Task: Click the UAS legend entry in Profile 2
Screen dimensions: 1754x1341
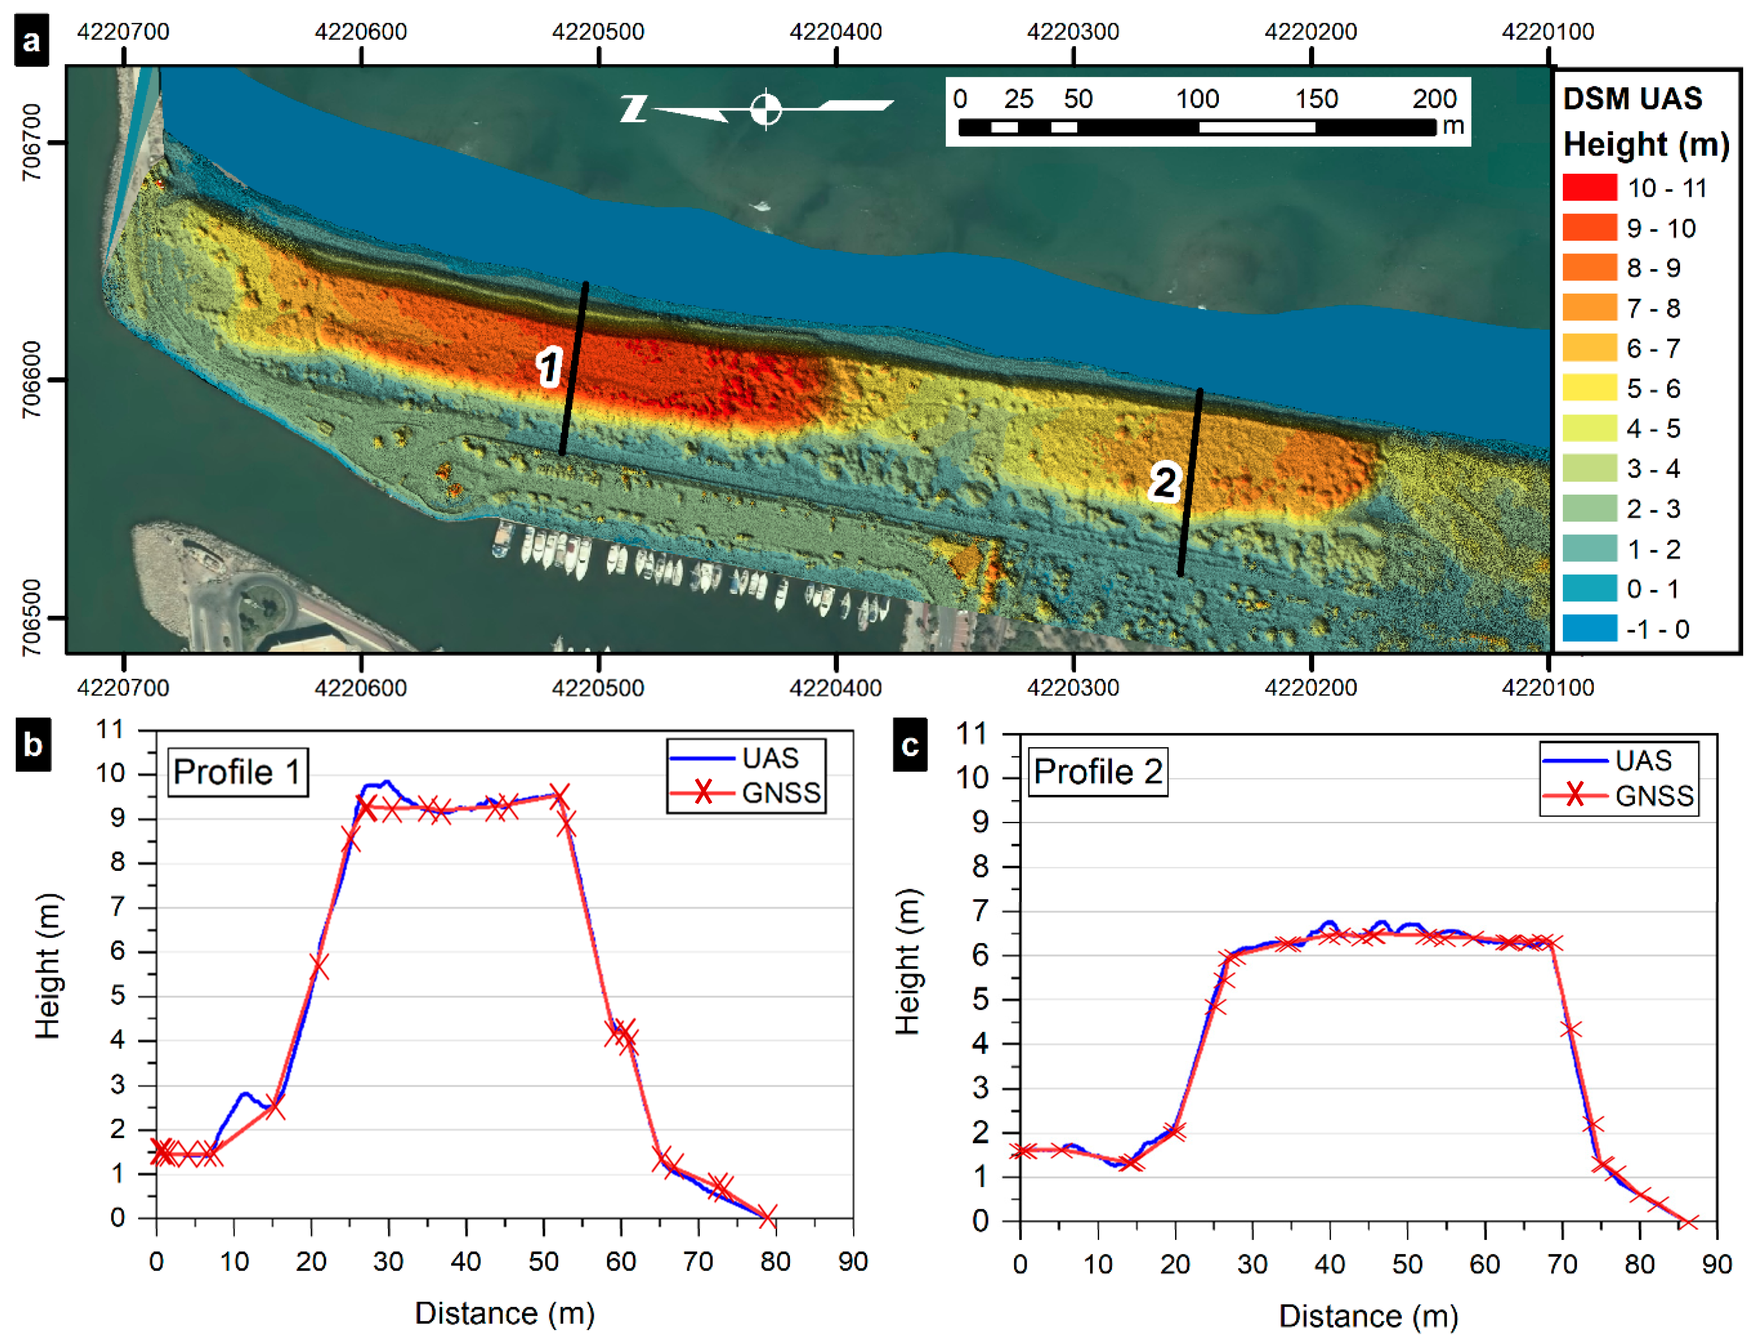Action: [1606, 761]
